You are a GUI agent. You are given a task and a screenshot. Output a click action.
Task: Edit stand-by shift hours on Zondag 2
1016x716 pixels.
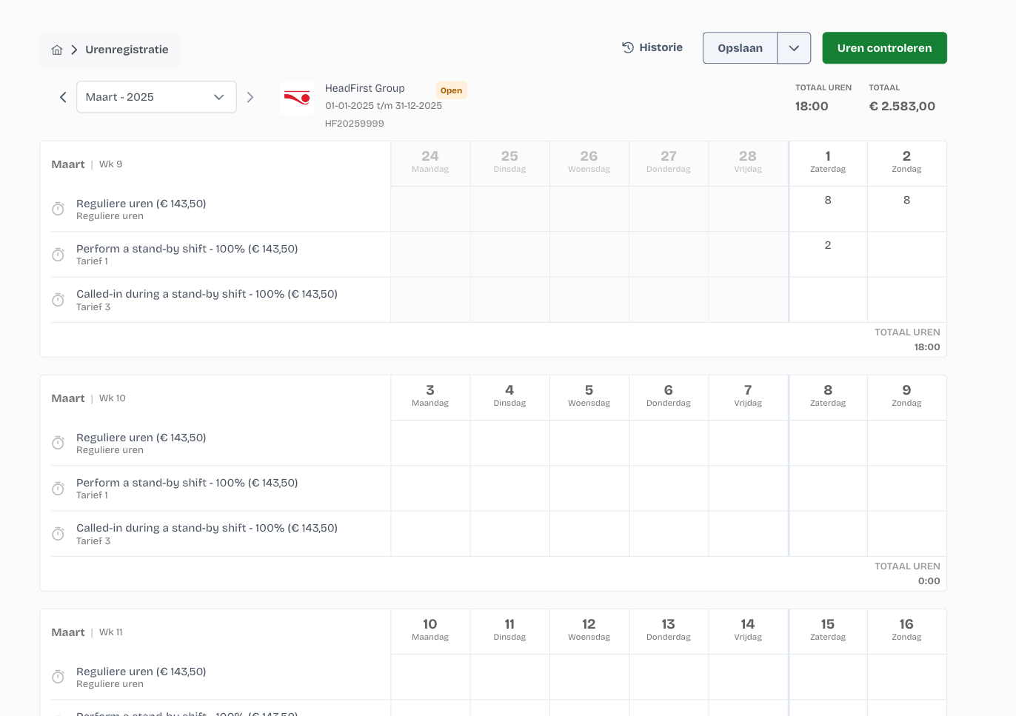(x=907, y=254)
